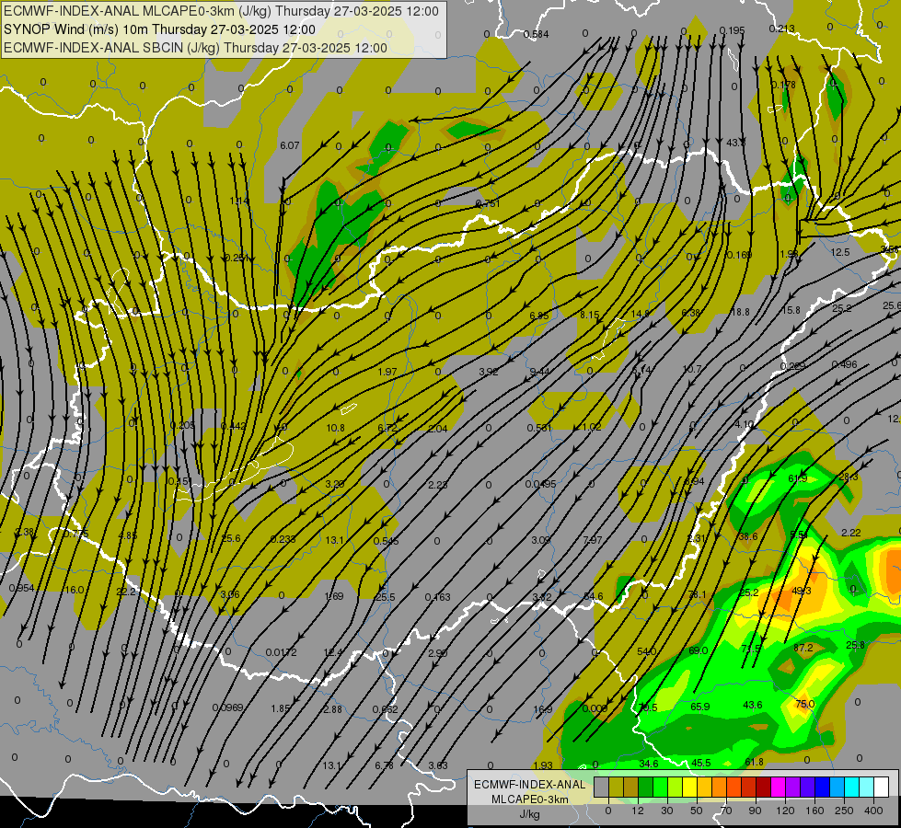This screenshot has width=901, height=828.
Task: Click the map value 65.9
Action: coord(699,707)
